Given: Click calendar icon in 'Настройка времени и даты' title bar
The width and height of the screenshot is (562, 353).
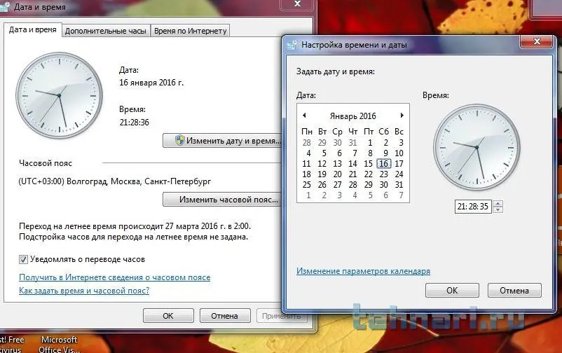Looking at the screenshot, I should click(x=292, y=45).
